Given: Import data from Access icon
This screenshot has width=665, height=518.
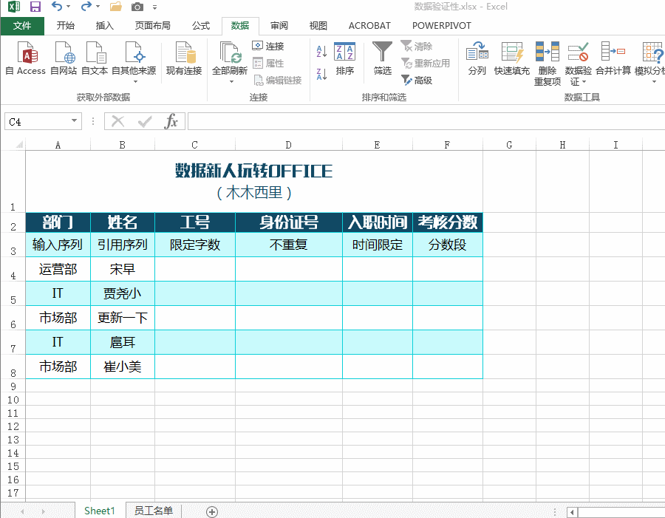Looking at the screenshot, I should (x=27, y=52).
